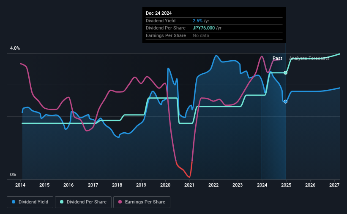This screenshot has height=214, width=347.
Task: Click the 4.0% y-axis label
Action: click(15, 48)
